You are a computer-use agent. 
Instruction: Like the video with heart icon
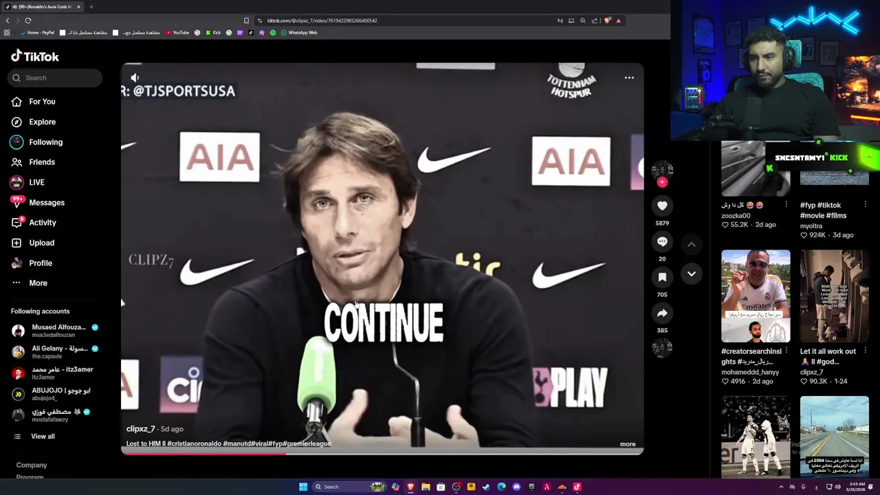pyautogui.click(x=662, y=206)
